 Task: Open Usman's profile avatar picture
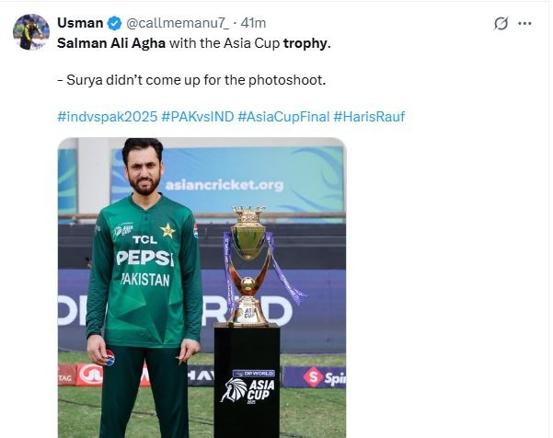point(31,31)
